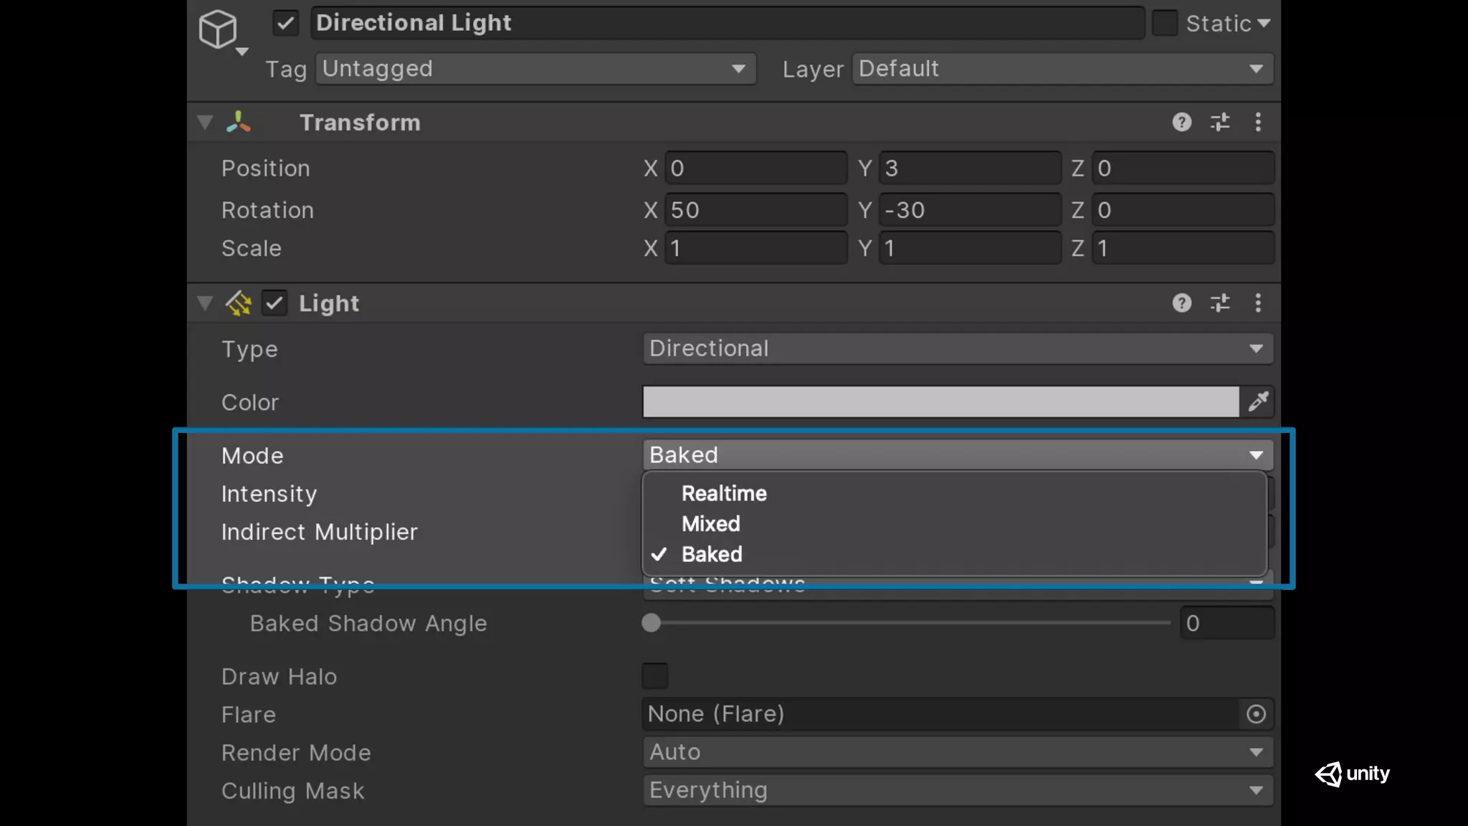Open Transform component help icon
This screenshot has width=1468, height=826.
1182,122
